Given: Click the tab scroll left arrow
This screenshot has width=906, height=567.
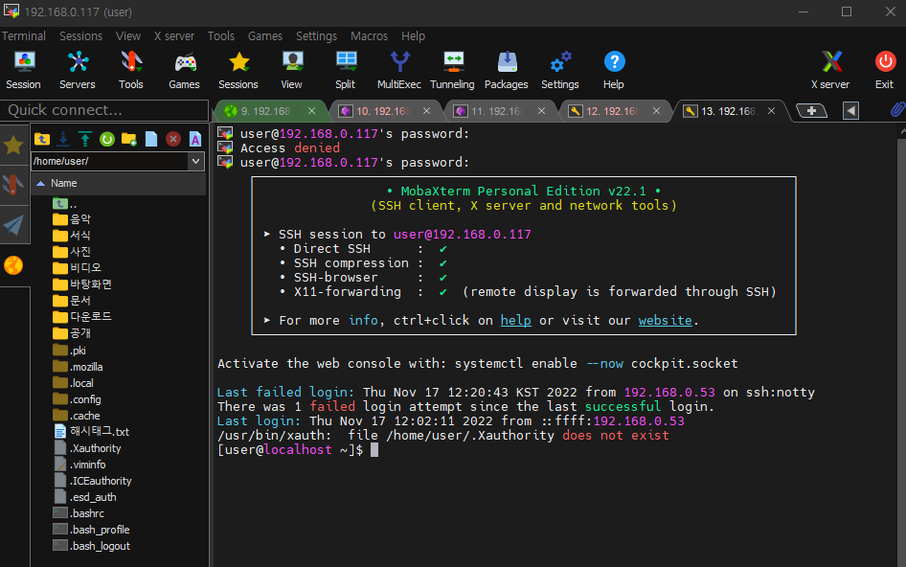Looking at the screenshot, I should (x=850, y=110).
